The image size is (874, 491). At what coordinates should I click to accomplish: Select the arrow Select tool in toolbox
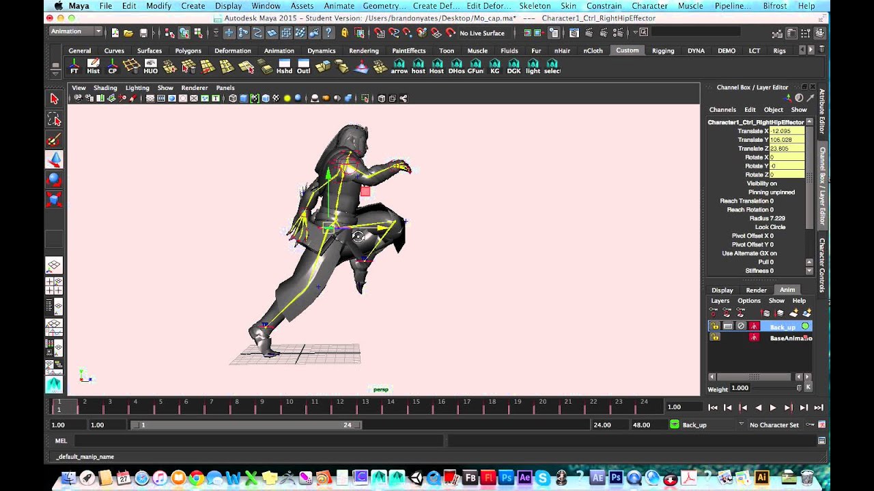coord(55,100)
